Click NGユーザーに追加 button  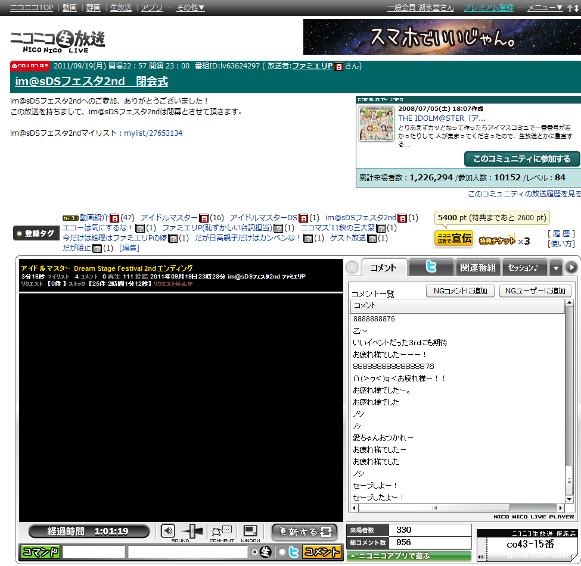point(535,291)
